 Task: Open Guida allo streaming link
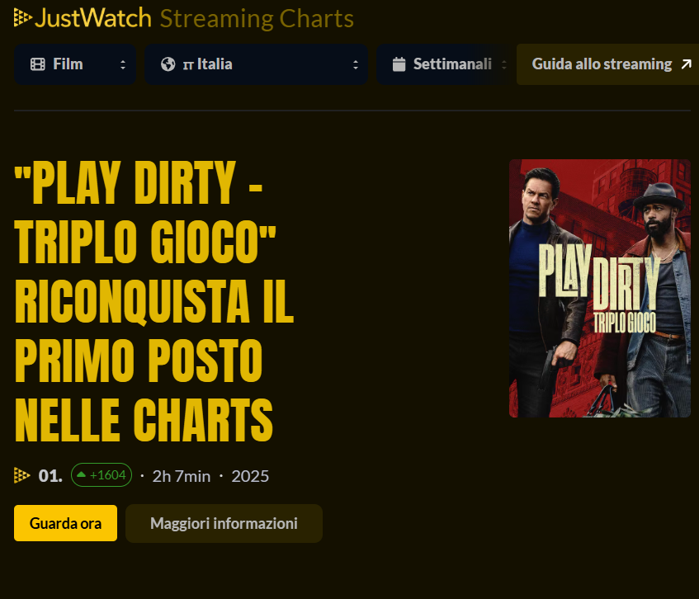[x=607, y=64]
